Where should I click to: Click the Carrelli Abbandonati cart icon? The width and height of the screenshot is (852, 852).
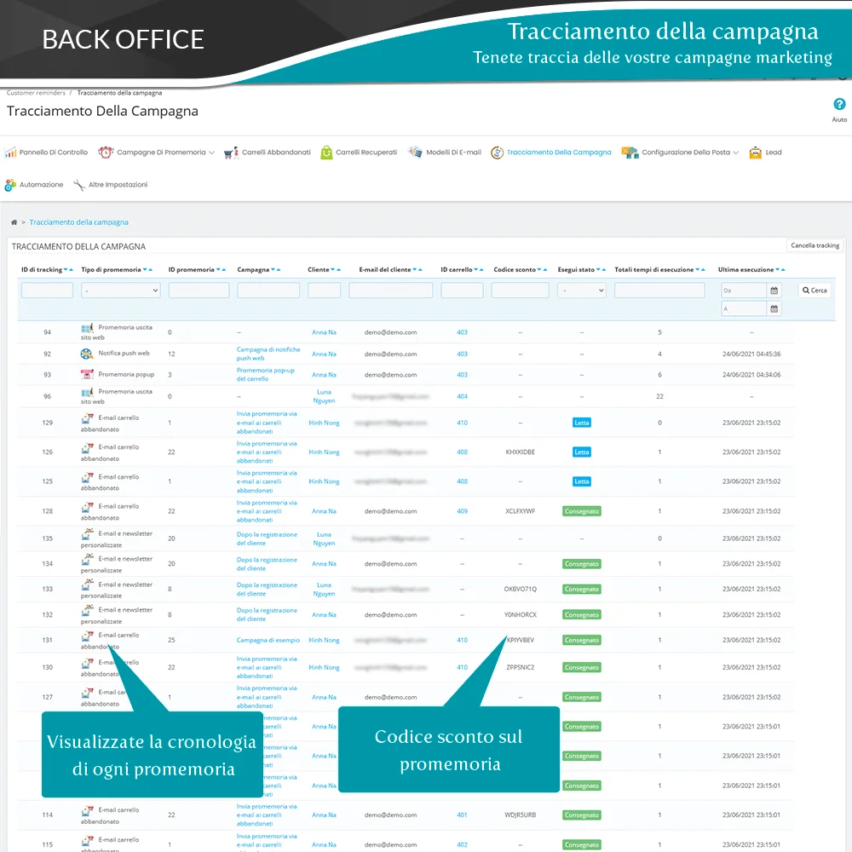(230, 153)
